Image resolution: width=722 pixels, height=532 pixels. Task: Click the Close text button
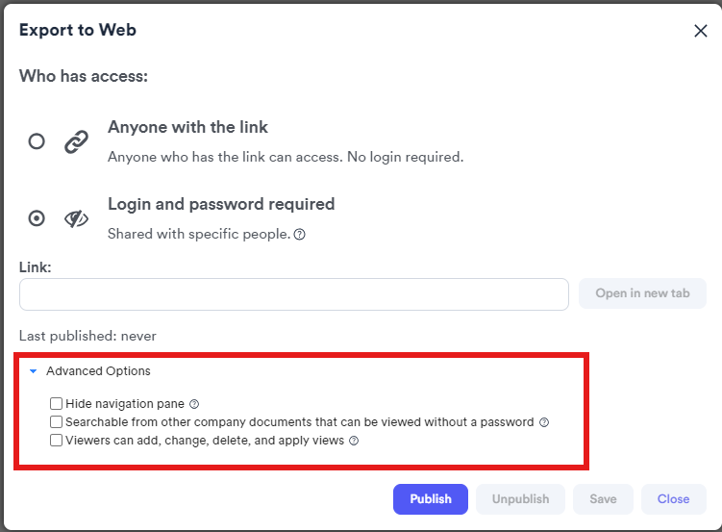pyautogui.click(x=674, y=499)
